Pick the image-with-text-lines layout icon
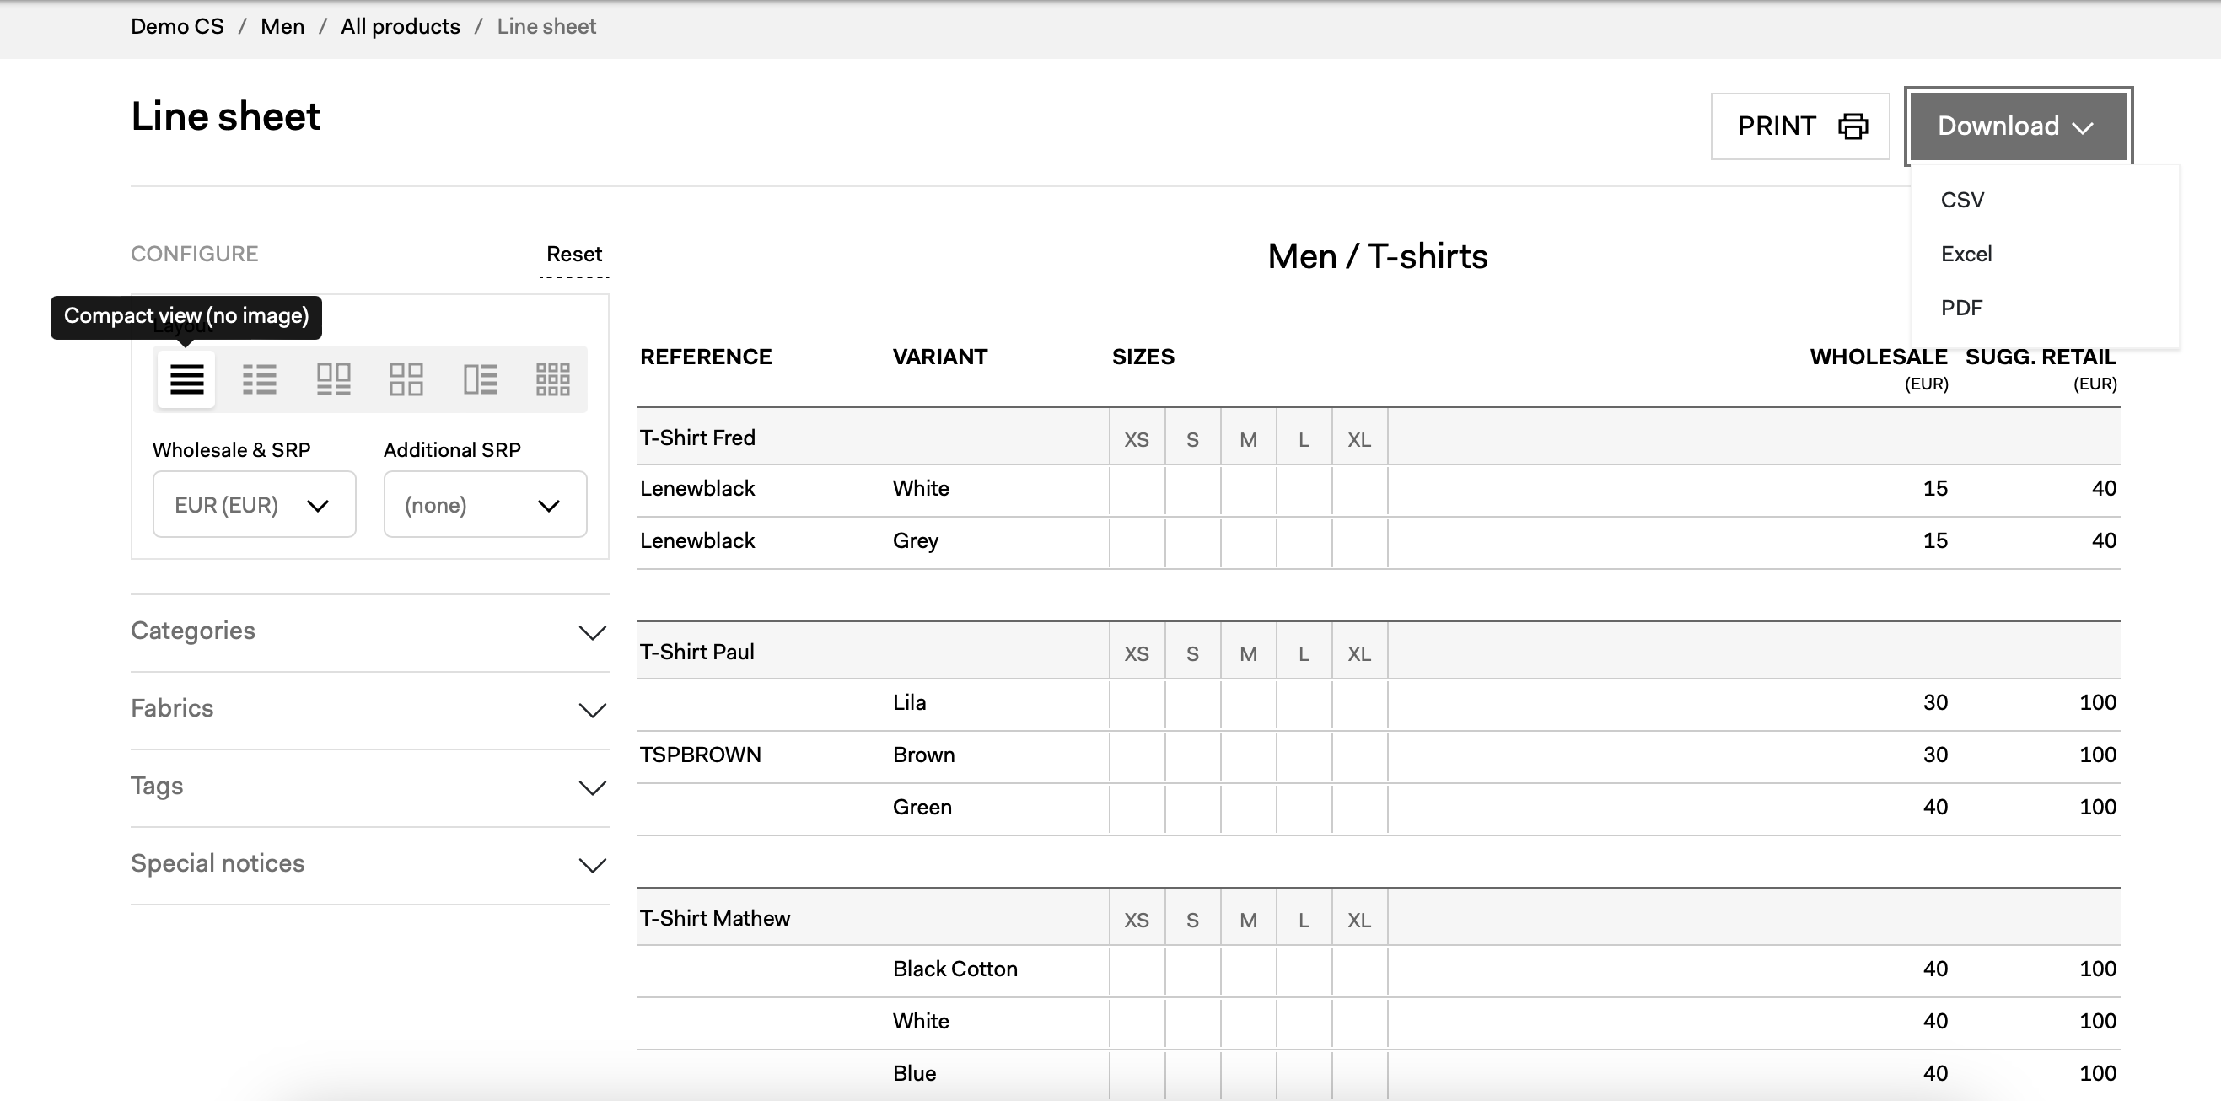The image size is (2221, 1101). (x=480, y=379)
